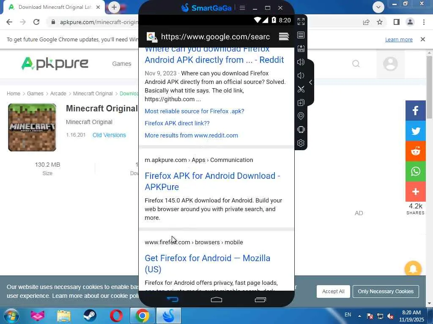Open the Reddit Firefox APK search result
Image resolution: width=433 pixels, height=324 pixels.
point(214,54)
